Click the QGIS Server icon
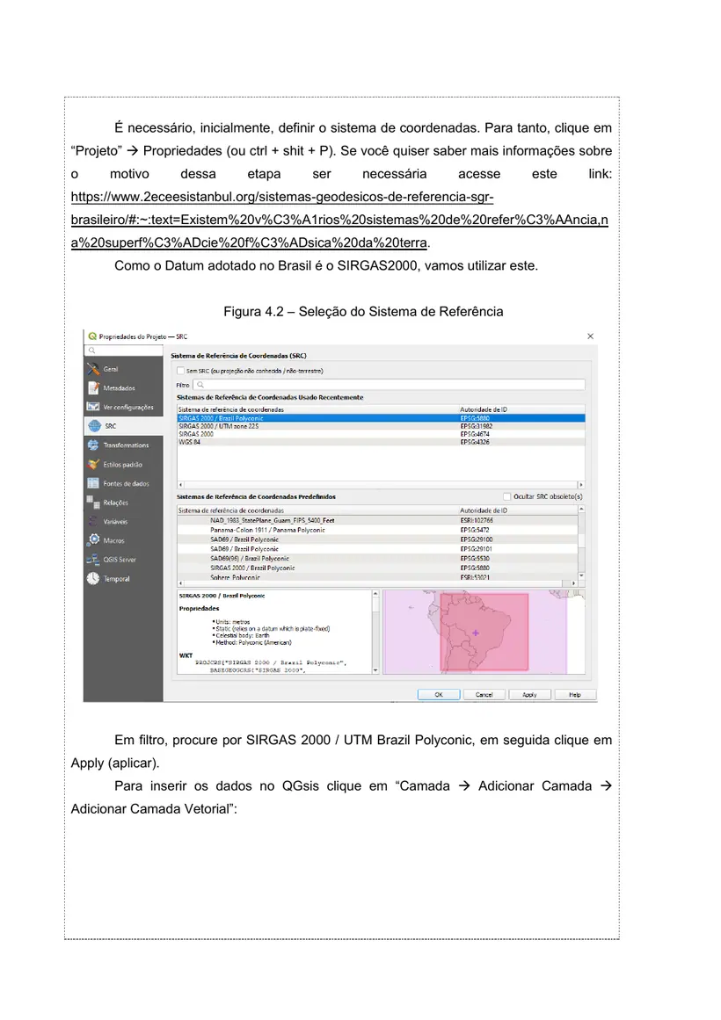 click(93, 559)
